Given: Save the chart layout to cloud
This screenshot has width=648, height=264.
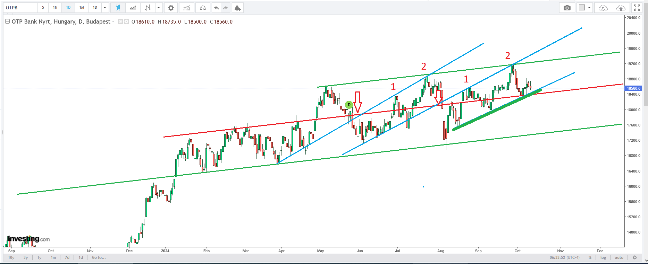Looking at the screenshot, I should [x=621, y=8].
